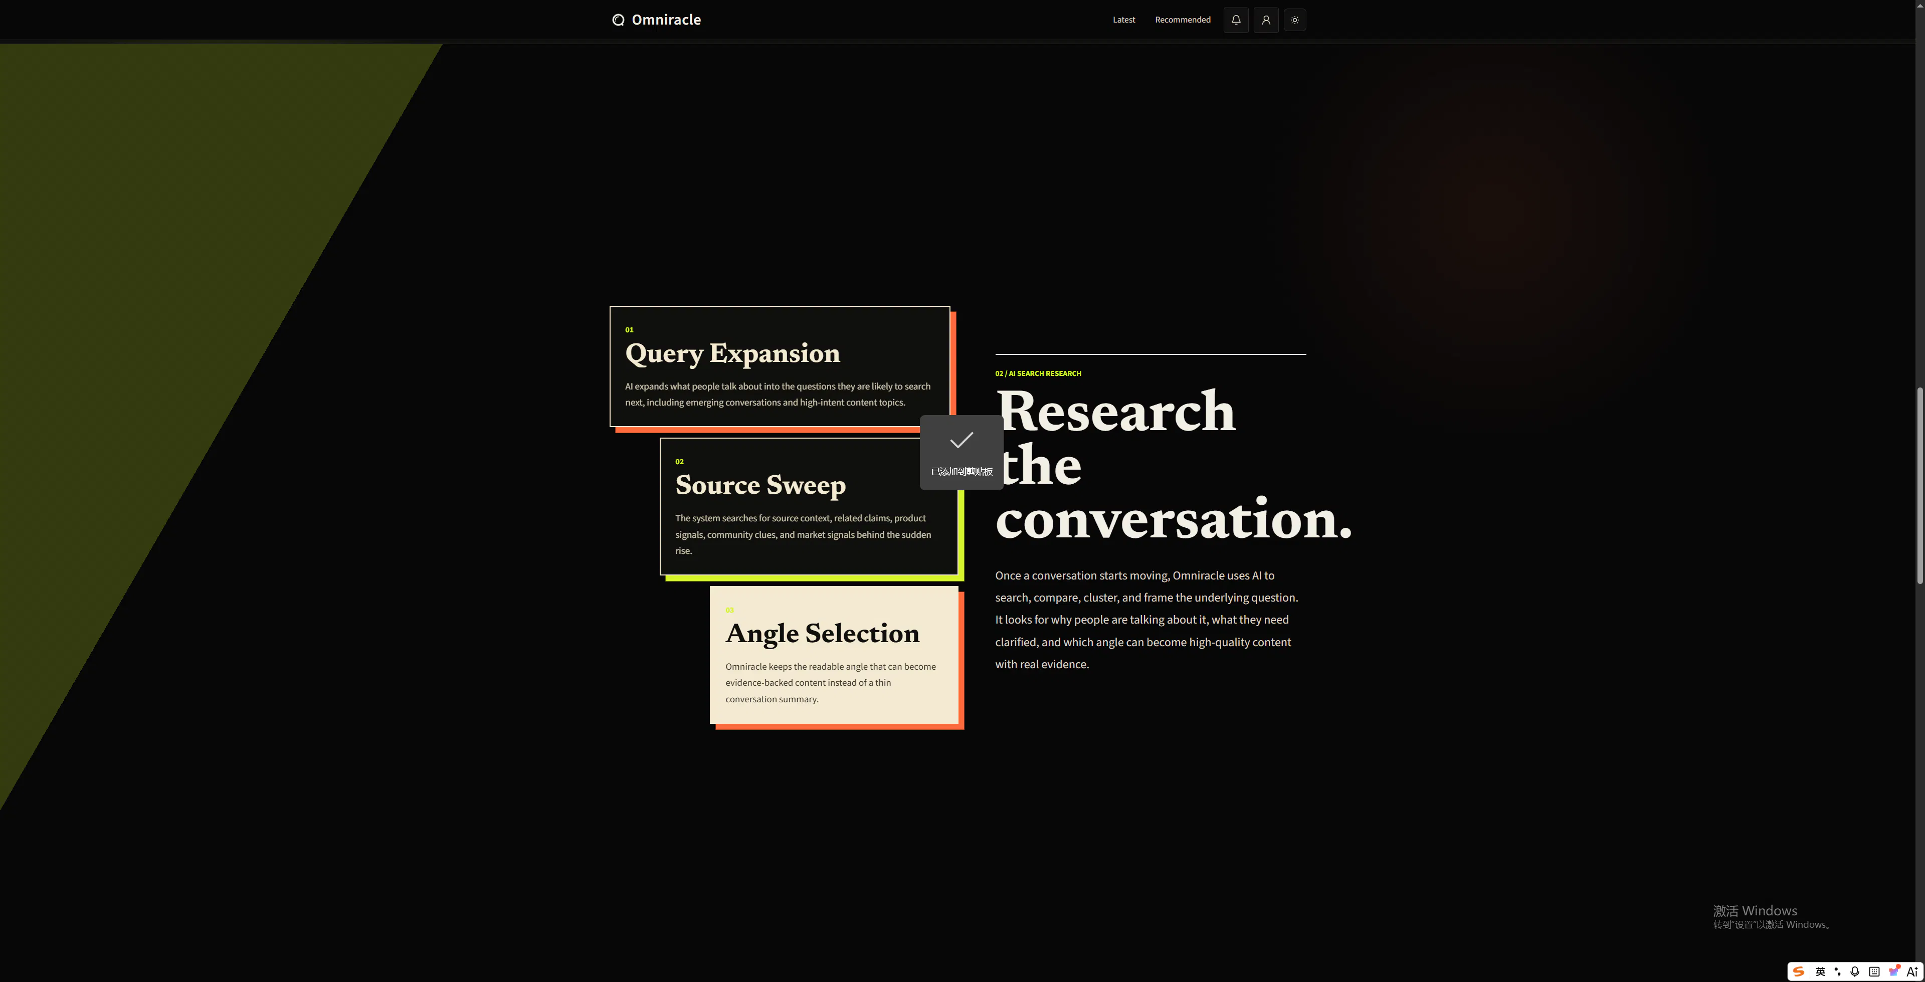Screen dimensions: 1925x982
Task: Click the Sogou input method S logo
Action: click(x=1799, y=971)
